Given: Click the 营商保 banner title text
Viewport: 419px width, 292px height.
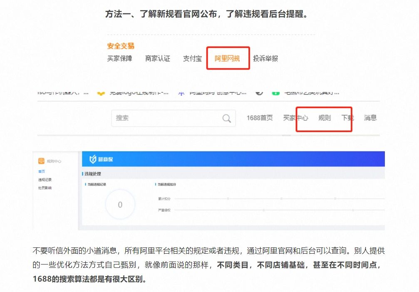Looking at the screenshot, I should coord(106,160).
